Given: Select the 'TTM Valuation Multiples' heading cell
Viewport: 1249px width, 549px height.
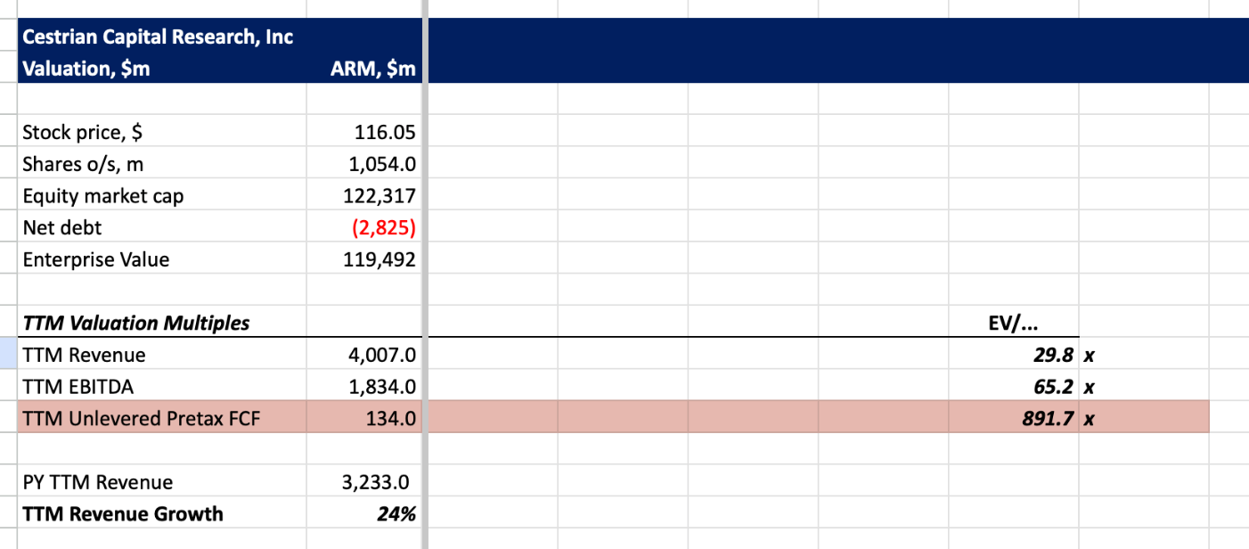Looking at the screenshot, I should [x=161, y=323].
